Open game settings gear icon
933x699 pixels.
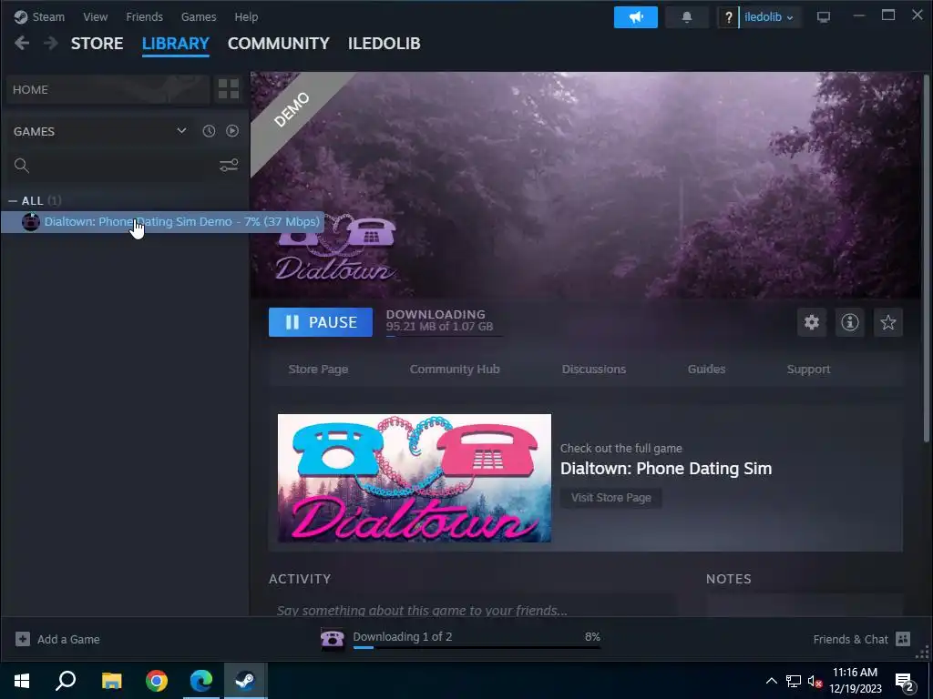812,322
